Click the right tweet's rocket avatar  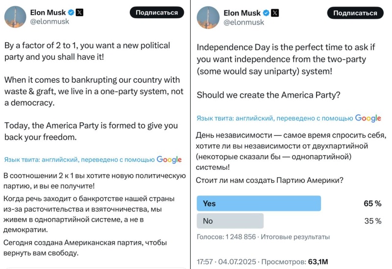[207, 17]
